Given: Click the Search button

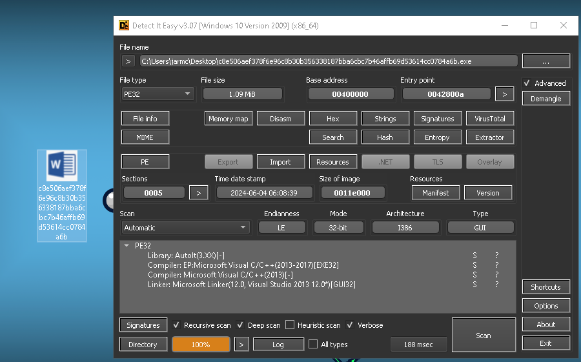Looking at the screenshot, I should coord(332,137).
